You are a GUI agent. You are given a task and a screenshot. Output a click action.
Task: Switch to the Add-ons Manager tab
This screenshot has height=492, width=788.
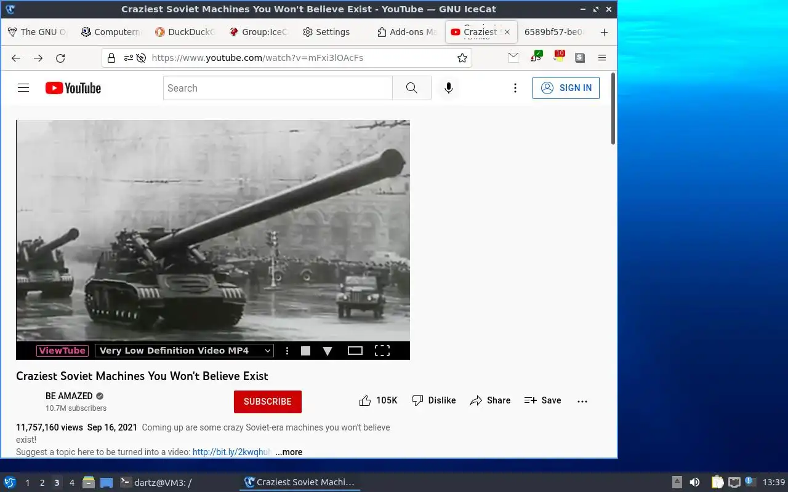coord(407,32)
